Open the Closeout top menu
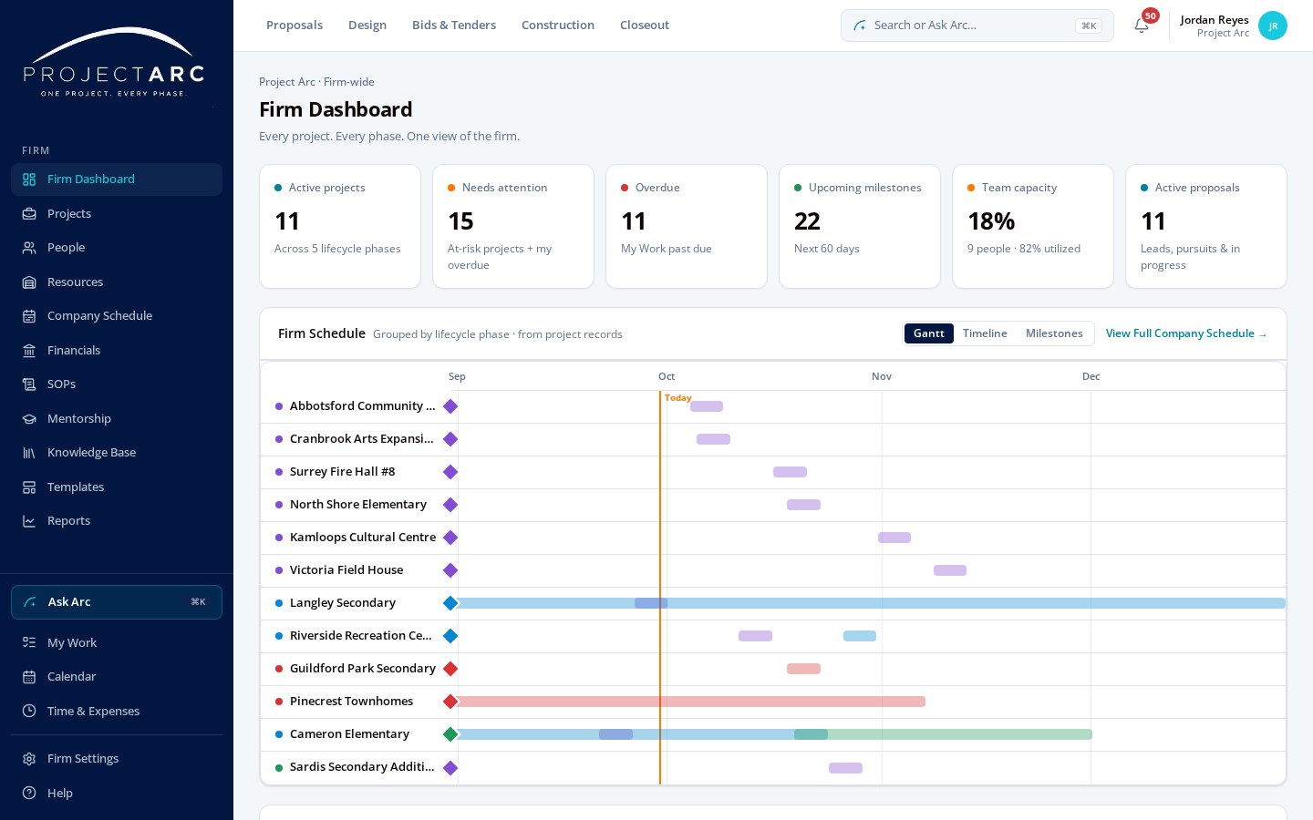The width and height of the screenshot is (1313, 820). 645,26
